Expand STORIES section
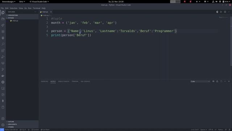 coord(22,127)
